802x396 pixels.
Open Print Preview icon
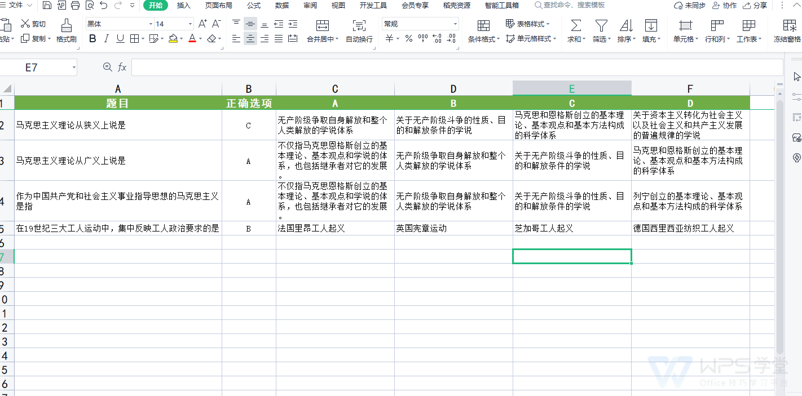[x=89, y=5]
